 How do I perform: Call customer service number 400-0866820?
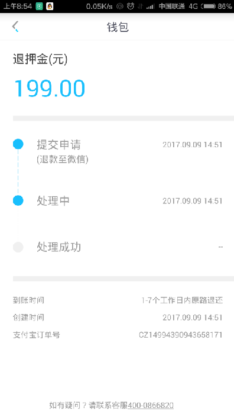point(151,406)
